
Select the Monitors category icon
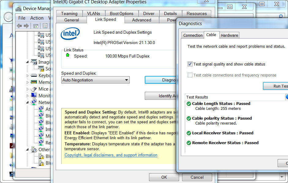pyautogui.click(x=34, y=95)
